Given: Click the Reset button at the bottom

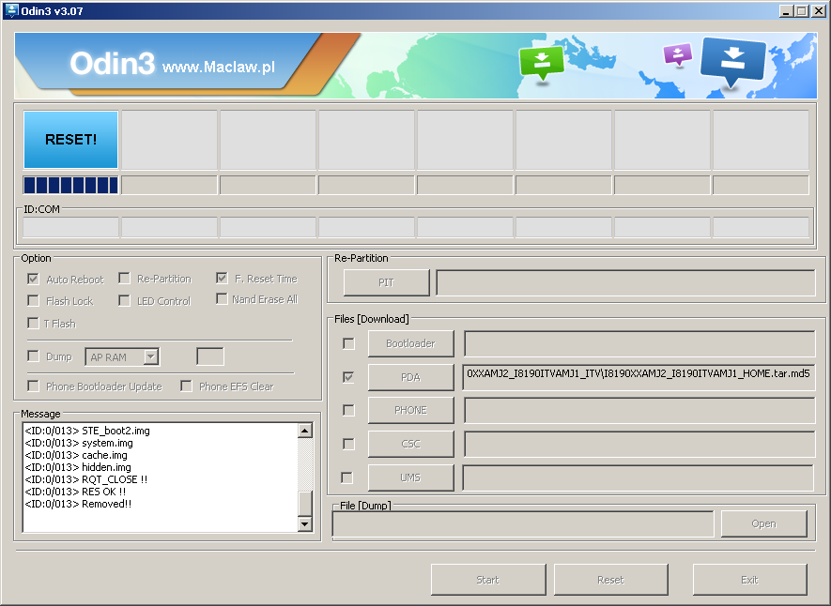Looking at the screenshot, I should pyautogui.click(x=611, y=580).
